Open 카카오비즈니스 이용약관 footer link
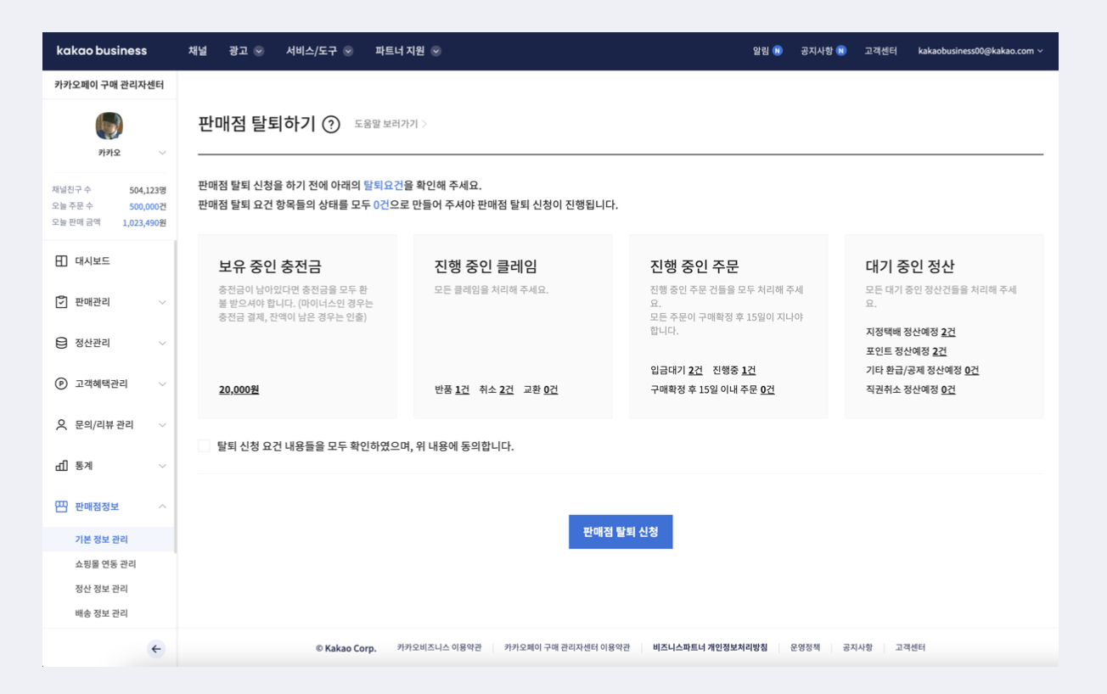This screenshot has height=694, width=1107. 439,647
